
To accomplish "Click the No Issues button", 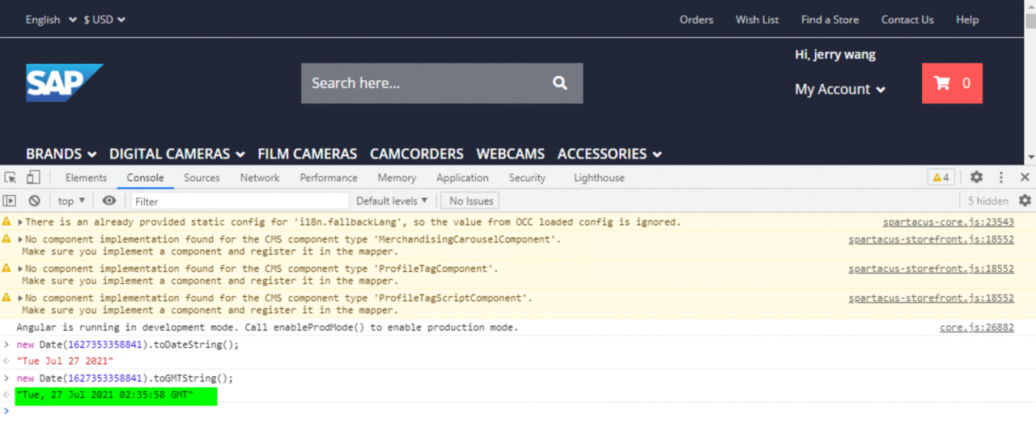I will tap(470, 201).
